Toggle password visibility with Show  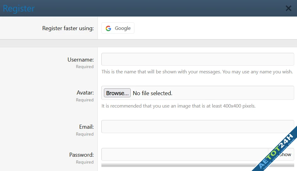click(286, 155)
